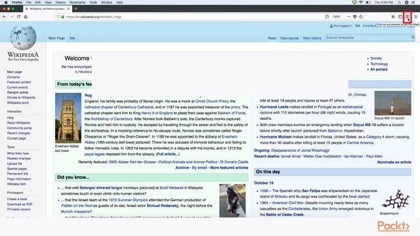Select the Wikipedia browser tab
Viewport: 420px width, 236px height.
[x=47, y=9]
